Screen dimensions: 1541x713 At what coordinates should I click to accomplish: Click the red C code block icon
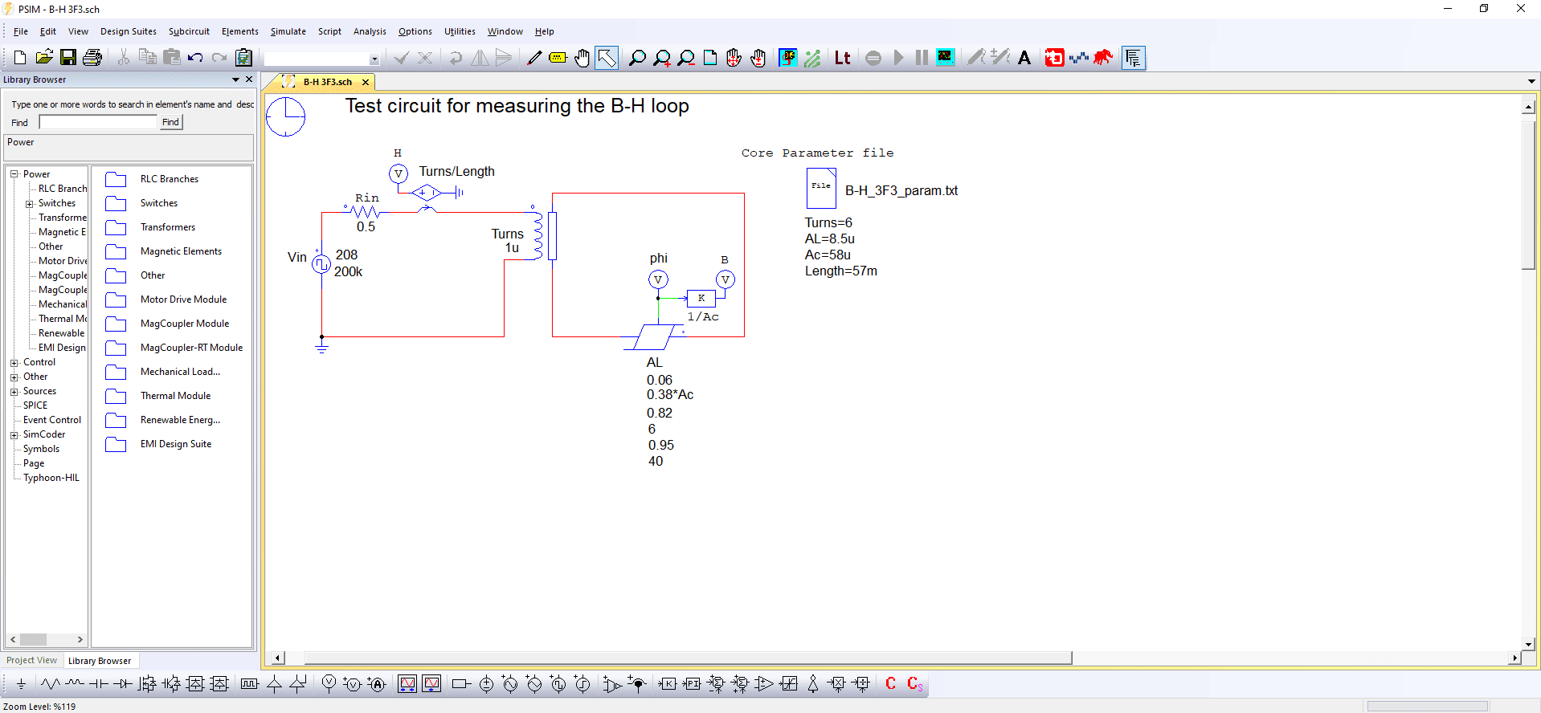[x=890, y=683]
